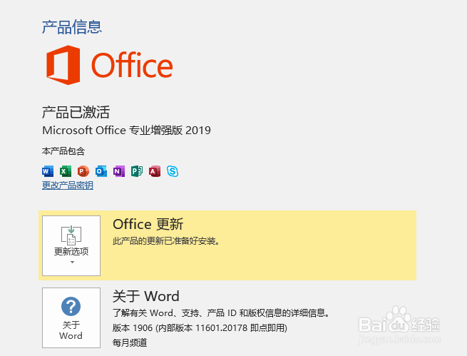The height and width of the screenshot is (356, 467).
Task: Select the 本产品包含 label
Action: pos(63,151)
